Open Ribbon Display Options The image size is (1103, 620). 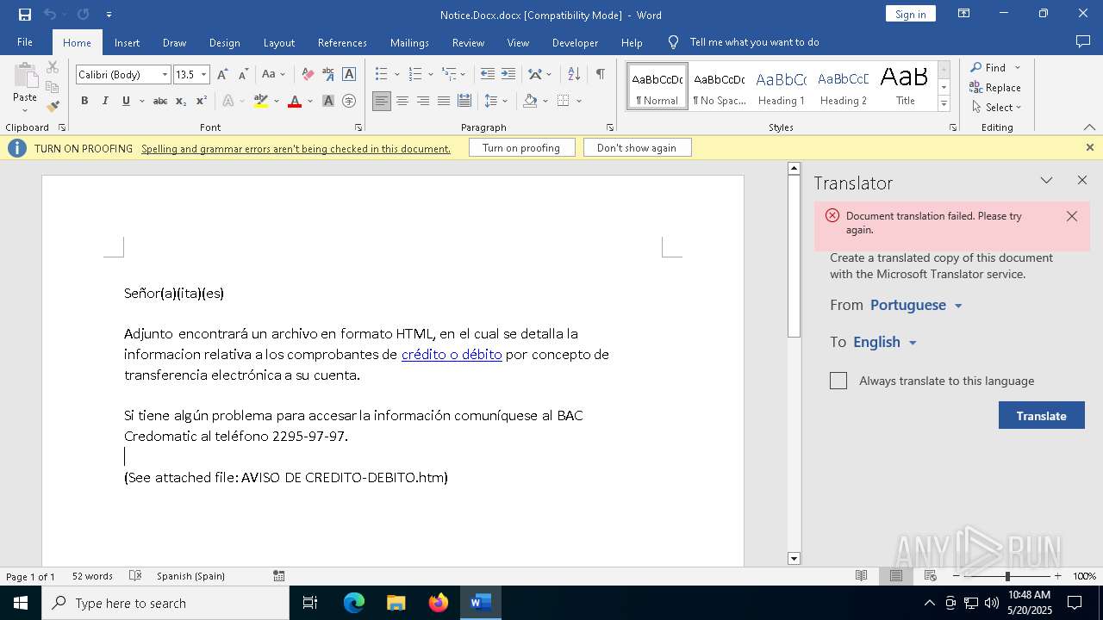pos(964,14)
